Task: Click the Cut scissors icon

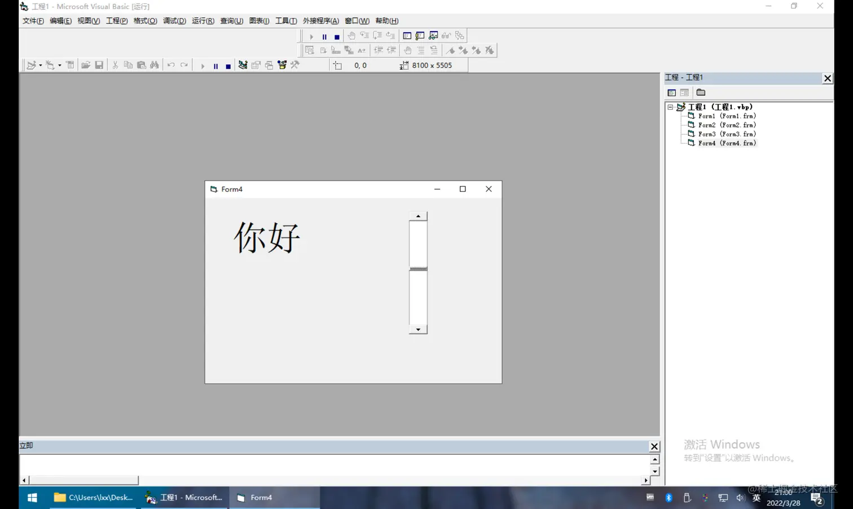Action: tap(115, 65)
